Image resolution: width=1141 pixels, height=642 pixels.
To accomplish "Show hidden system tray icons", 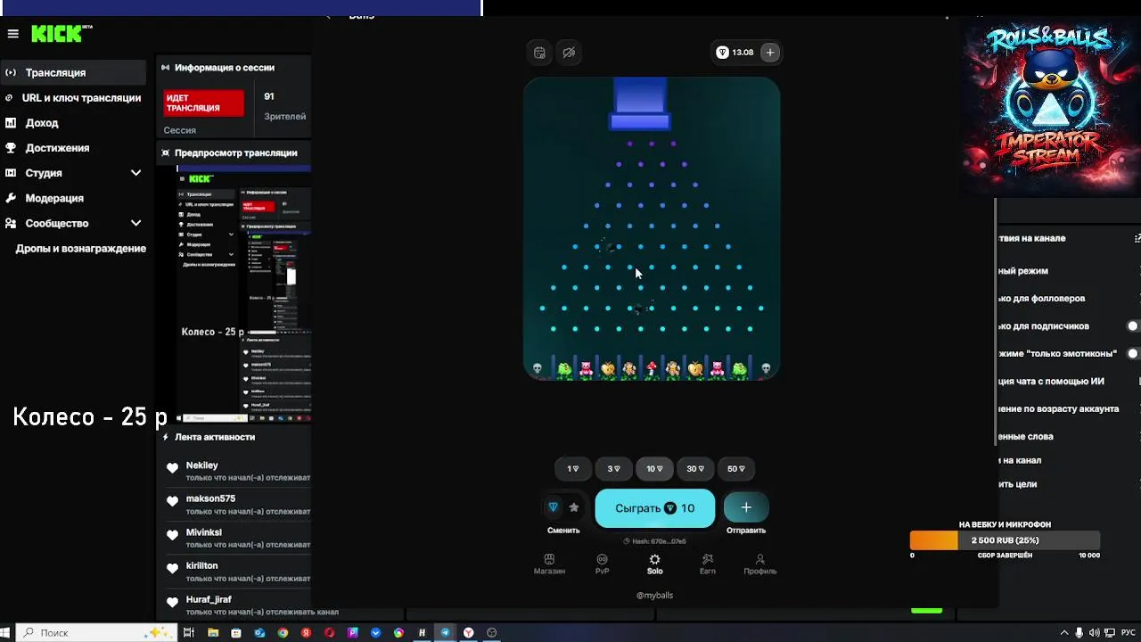I will pyautogui.click(x=1063, y=632).
